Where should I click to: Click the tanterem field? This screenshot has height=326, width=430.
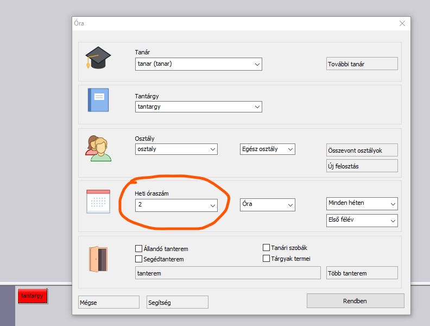point(228,273)
